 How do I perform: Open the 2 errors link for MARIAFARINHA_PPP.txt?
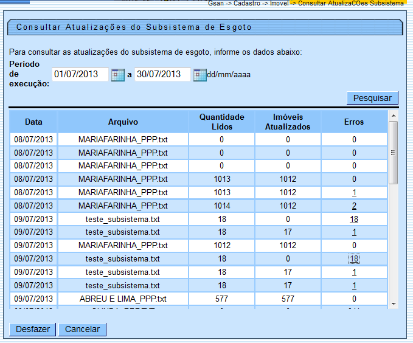pyautogui.click(x=354, y=206)
